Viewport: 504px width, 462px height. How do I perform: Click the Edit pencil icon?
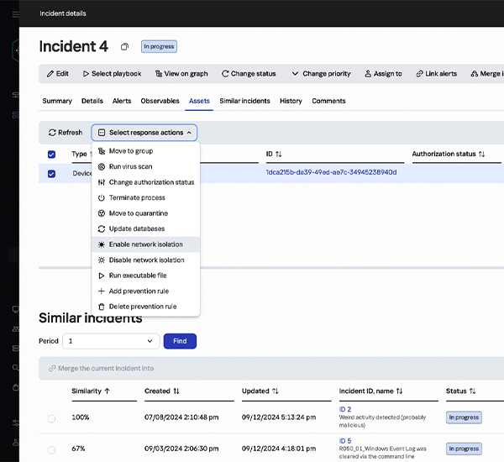[x=50, y=74]
